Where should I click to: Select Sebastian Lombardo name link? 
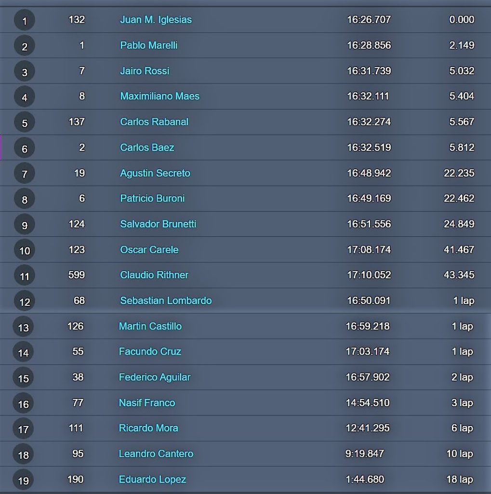(x=166, y=301)
